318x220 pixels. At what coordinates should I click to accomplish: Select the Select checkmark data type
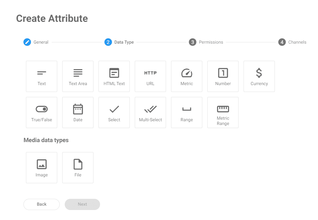(x=114, y=112)
